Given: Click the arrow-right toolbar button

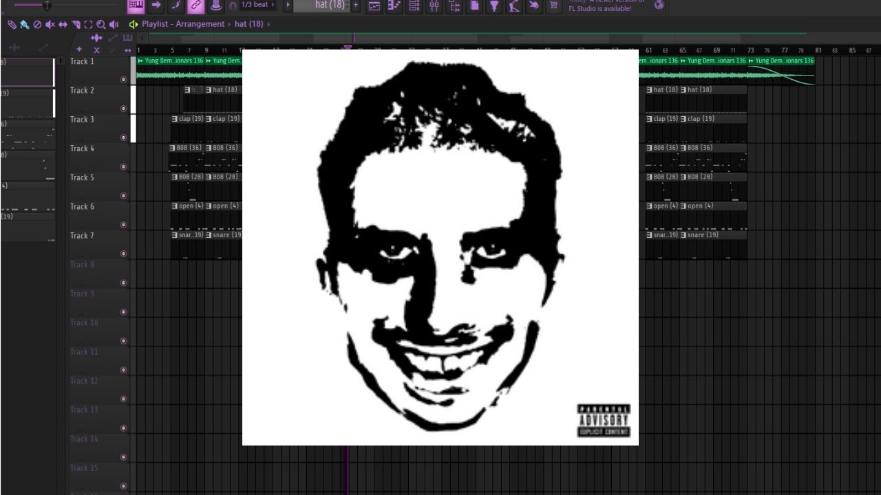Looking at the screenshot, I should 156,5.
